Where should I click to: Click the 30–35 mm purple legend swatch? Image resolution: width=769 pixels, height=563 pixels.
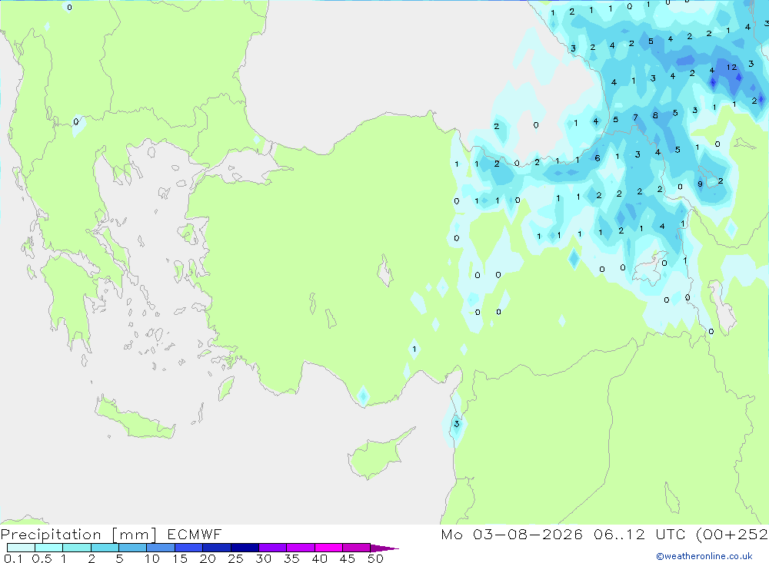pos(272,548)
